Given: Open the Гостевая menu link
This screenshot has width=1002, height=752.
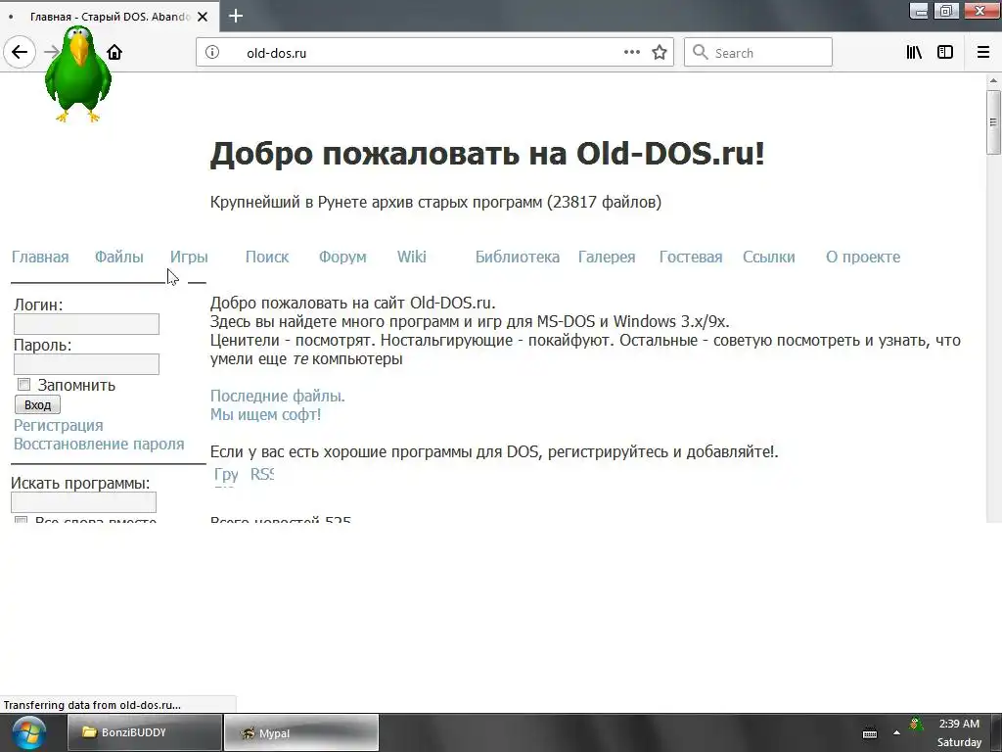Looking at the screenshot, I should click(691, 258).
